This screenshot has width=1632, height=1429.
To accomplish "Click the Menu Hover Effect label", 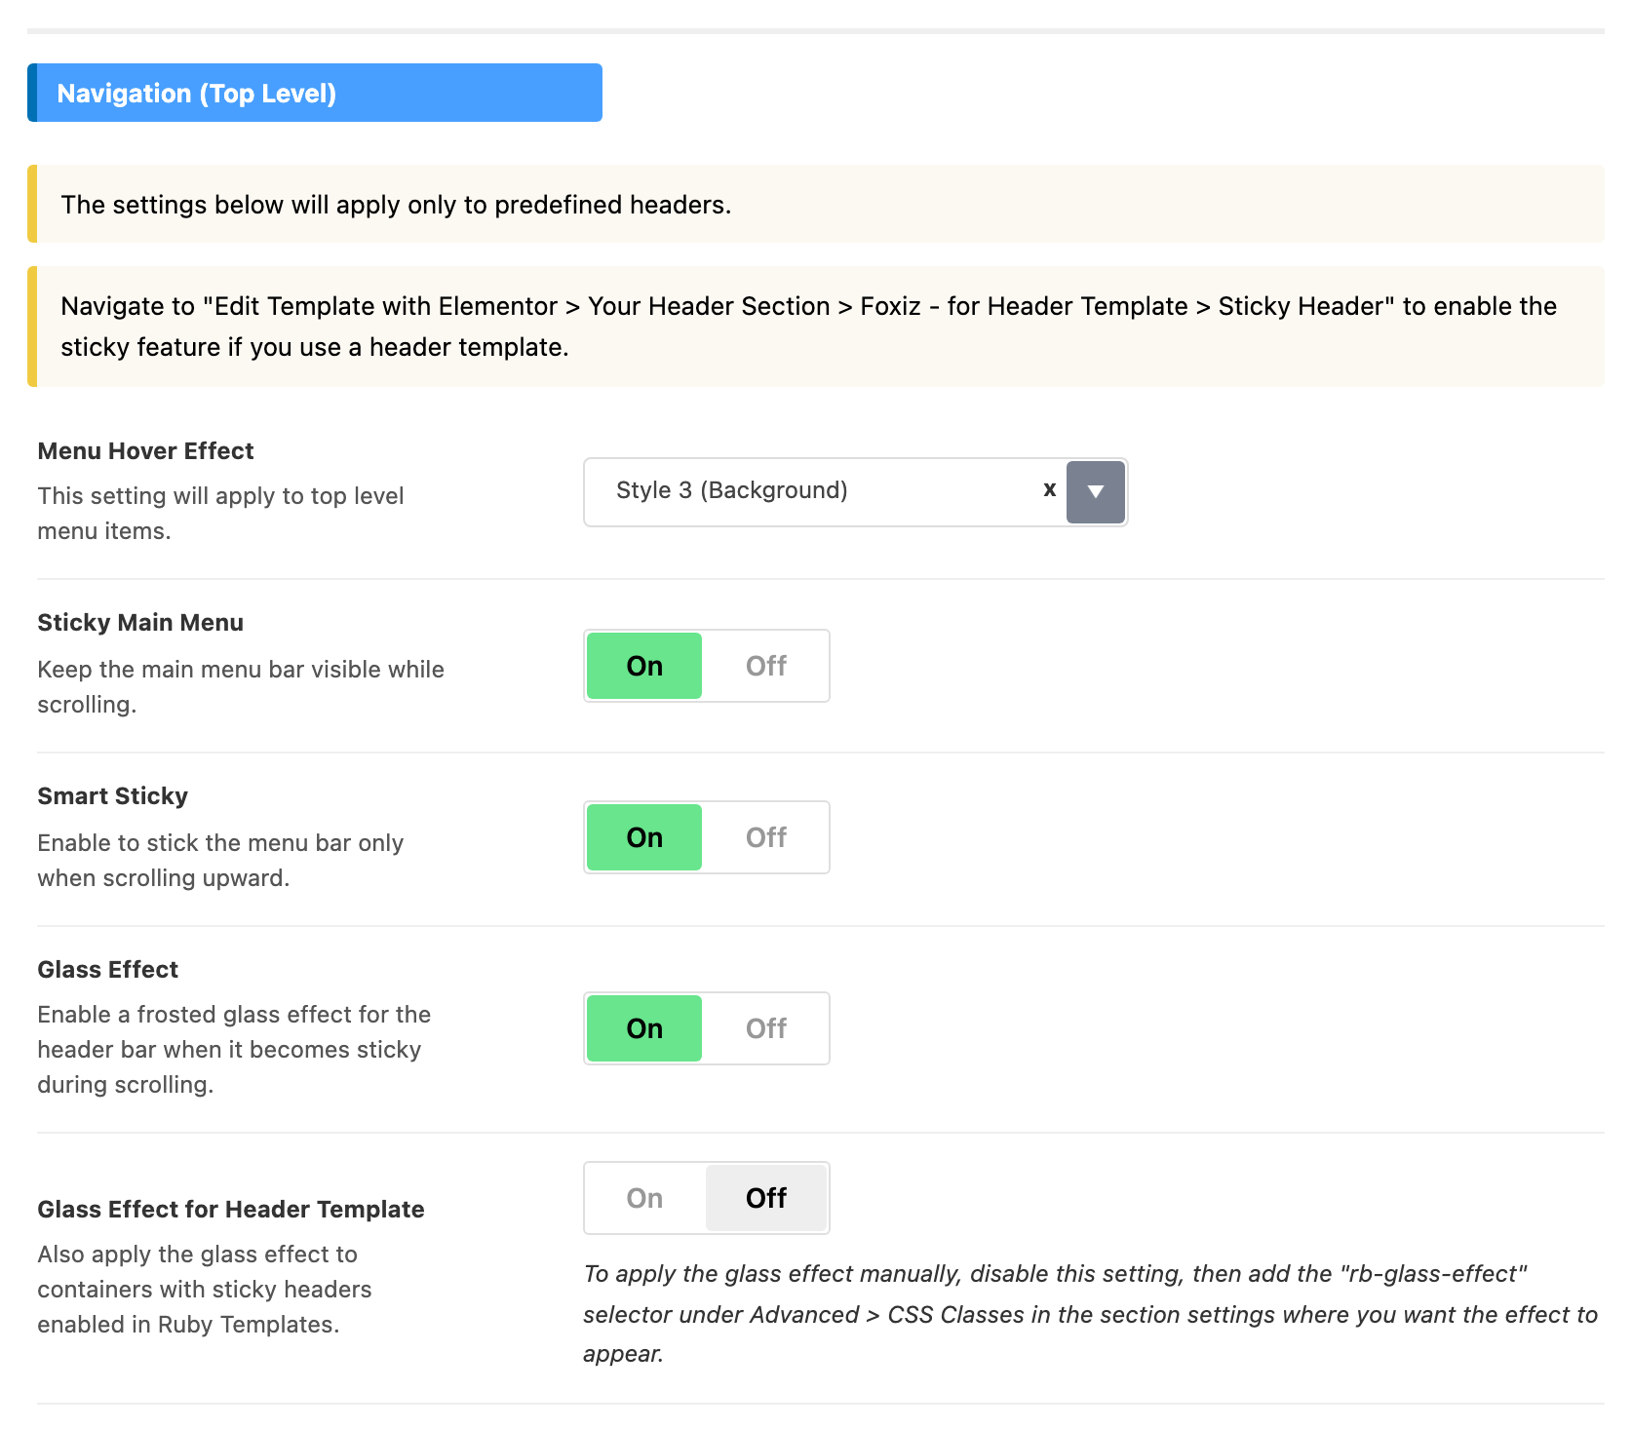I will pyautogui.click(x=145, y=450).
